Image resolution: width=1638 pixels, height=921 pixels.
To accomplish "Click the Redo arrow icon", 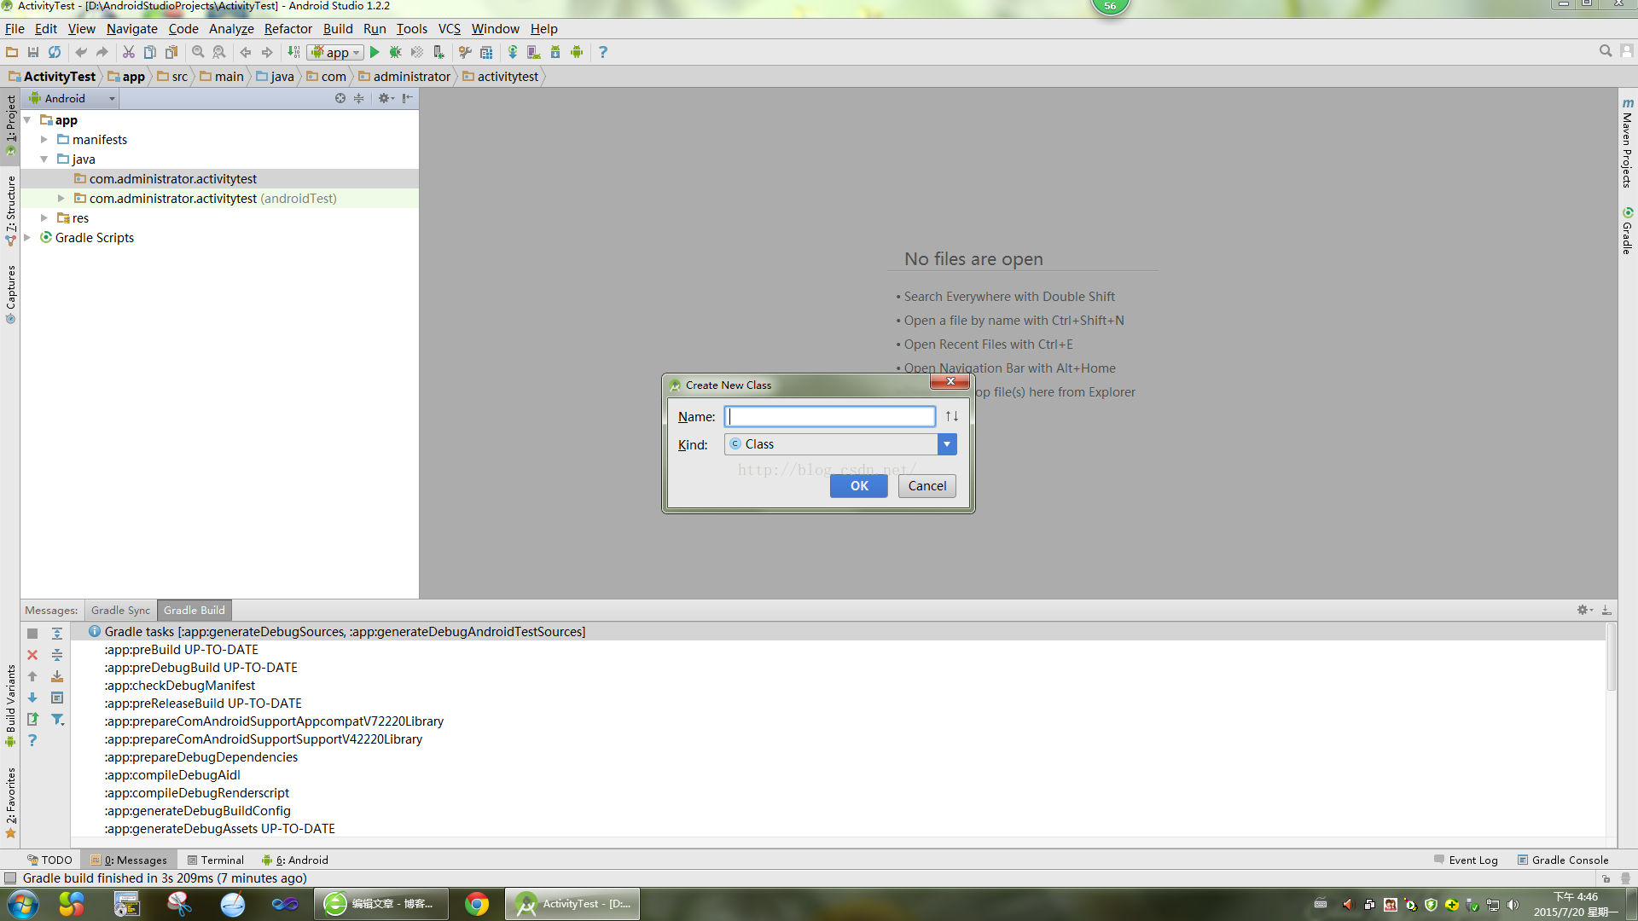I will point(102,52).
